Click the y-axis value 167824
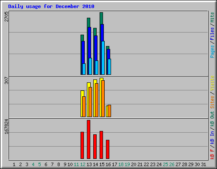Image resolution: width=217 pixels, height=169 pixels. [6, 127]
